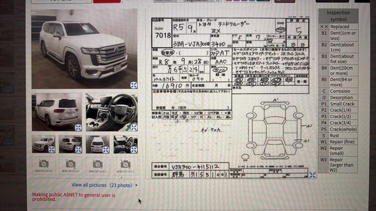
Task: Enlarge the main front-view Land Cruiser photo
Action: (134, 85)
